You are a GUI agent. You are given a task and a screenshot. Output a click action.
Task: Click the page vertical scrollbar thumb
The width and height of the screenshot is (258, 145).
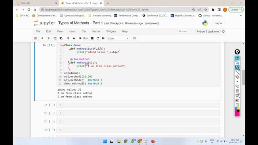coord(243,77)
